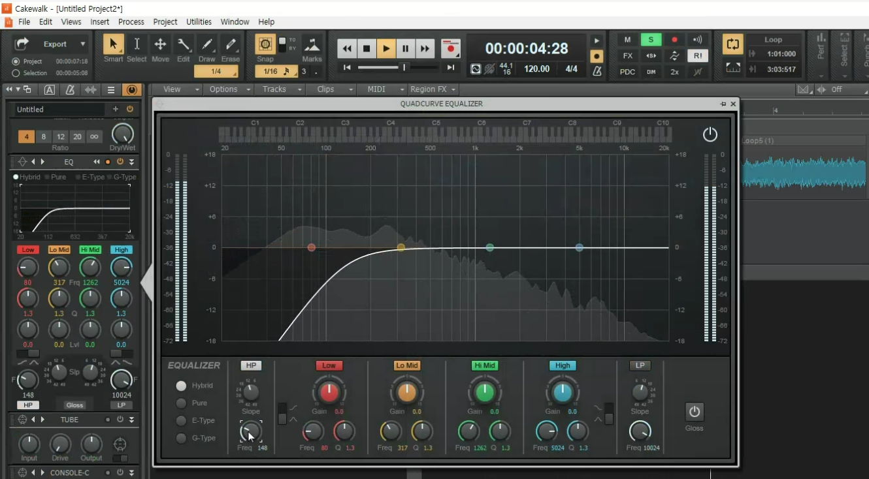The height and width of the screenshot is (479, 869).
Task: Activate the Erase tool
Action: tap(231, 44)
